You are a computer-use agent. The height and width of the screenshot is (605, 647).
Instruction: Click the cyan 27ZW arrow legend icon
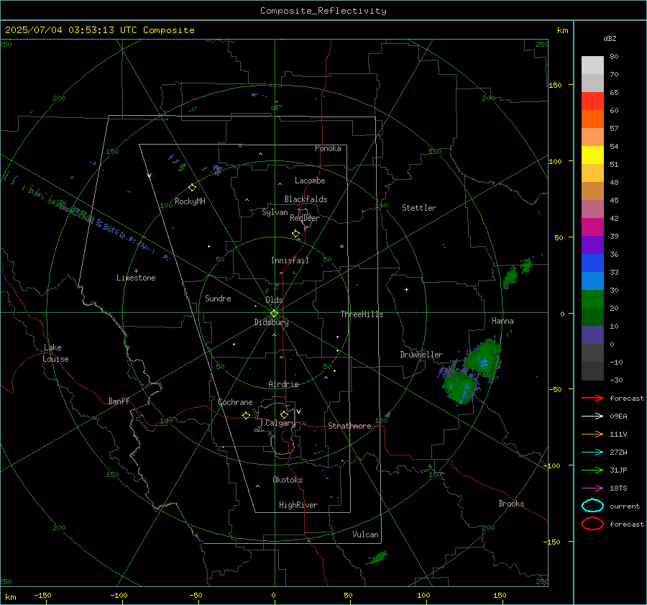592,452
